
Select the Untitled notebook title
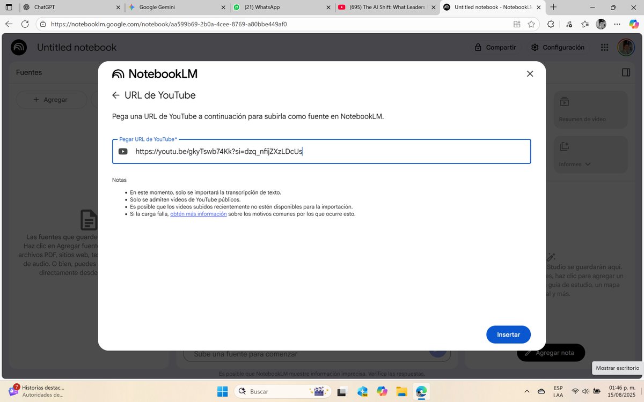click(x=77, y=47)
